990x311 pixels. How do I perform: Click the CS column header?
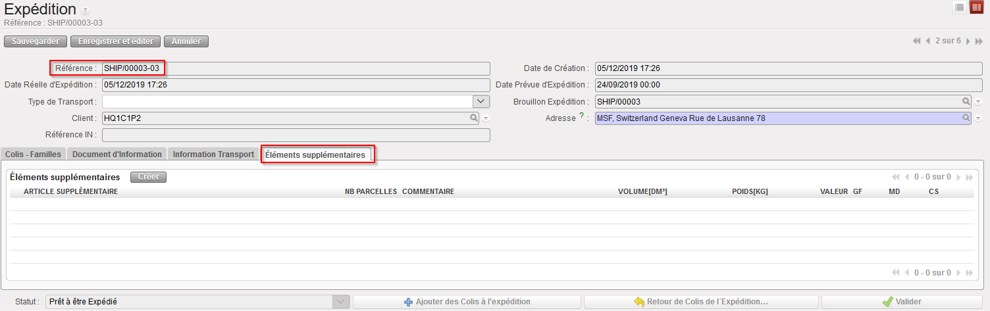pos(933,192)
